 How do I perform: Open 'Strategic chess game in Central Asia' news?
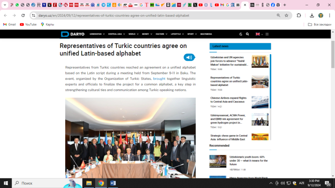point(229,137)
